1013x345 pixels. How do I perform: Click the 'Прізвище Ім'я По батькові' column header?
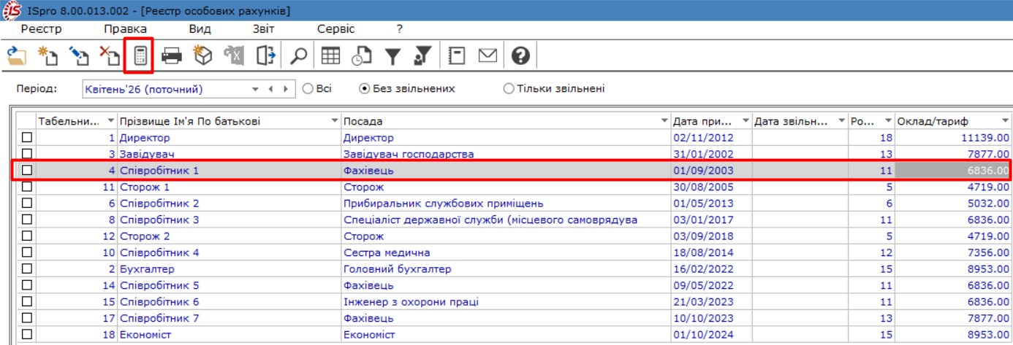pyautogui.click(x=223, y=120)
